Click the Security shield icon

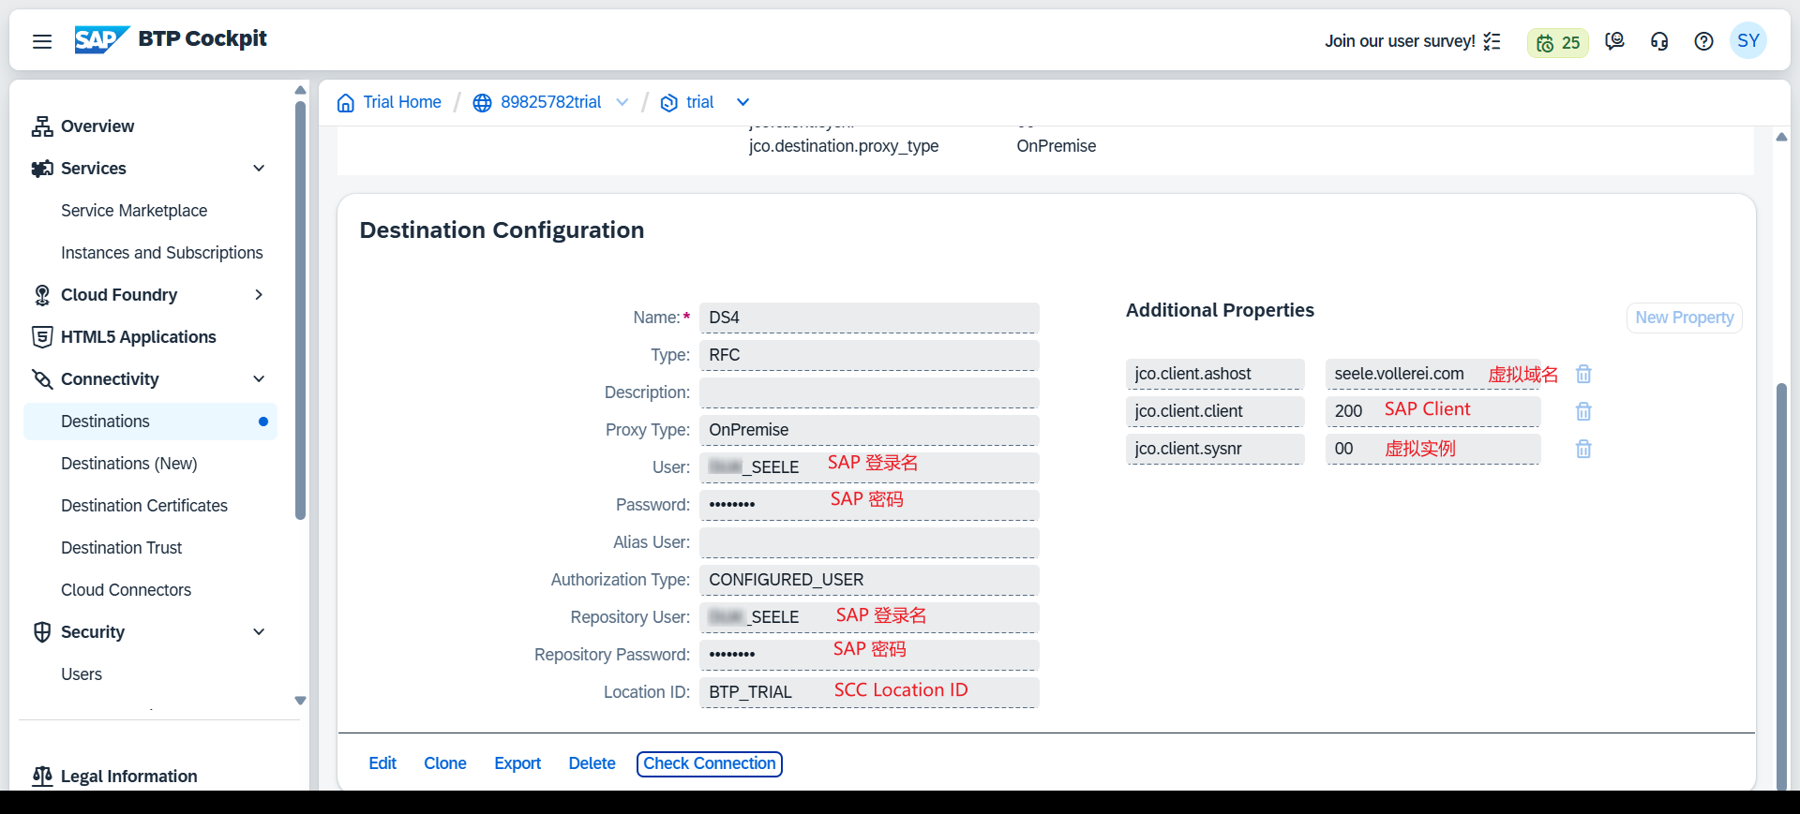tap(42, 632)
